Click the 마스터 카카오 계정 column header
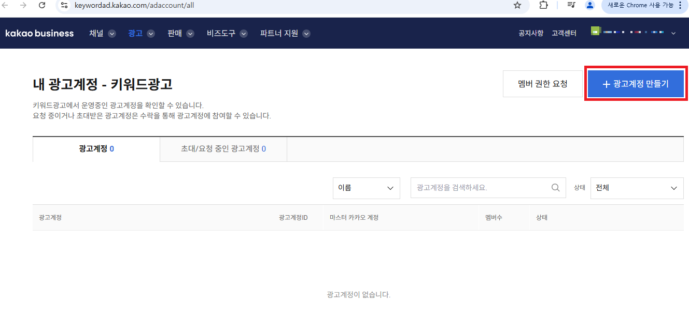689x331 pixels. [354, 218]
